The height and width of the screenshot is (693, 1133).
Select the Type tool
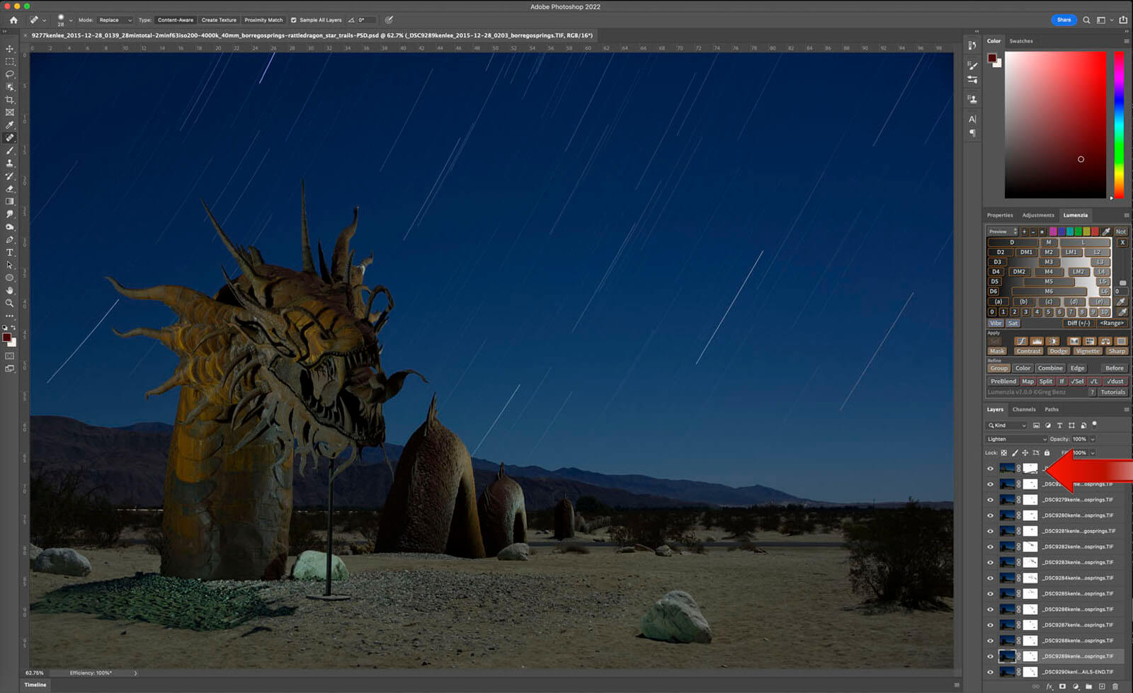coord(10,253)
